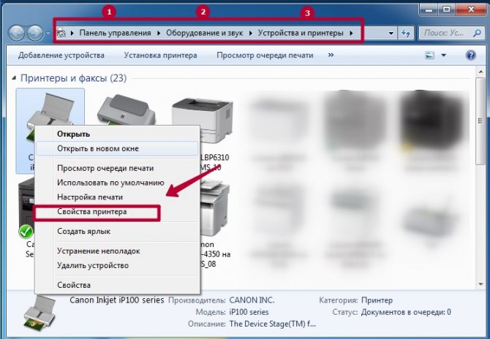Viewport: 490px width, 339px height.
Task: Click the vertical scrollbar thumb
Action: (x=480, y=121)
